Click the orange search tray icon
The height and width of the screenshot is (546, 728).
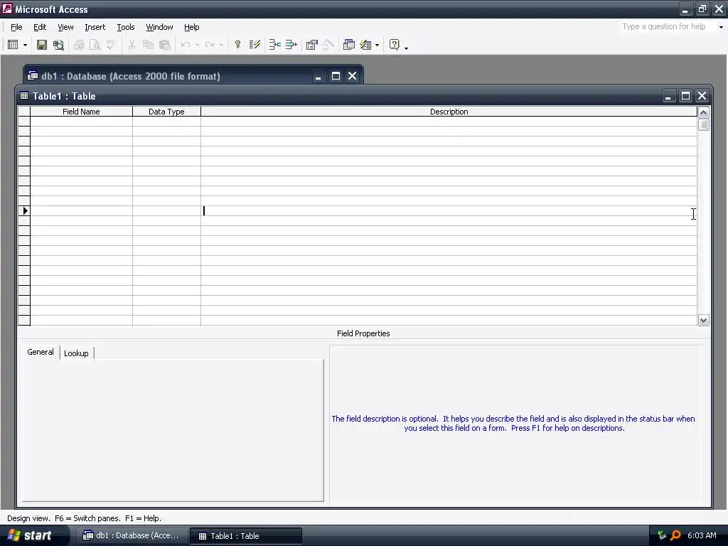coord(675,535)
